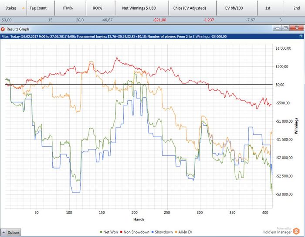
Task: Open the Options dropdown button
Action: tap(10, 232)
